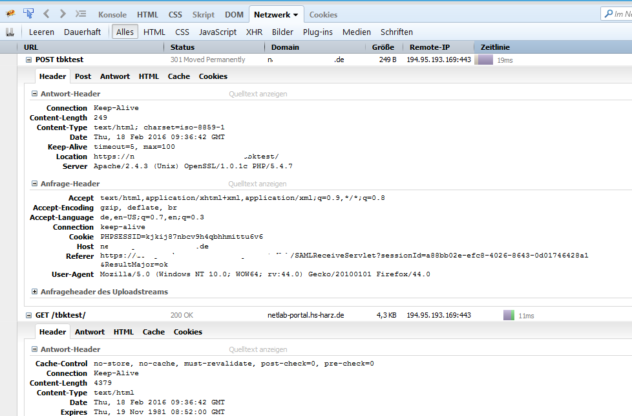
Task: Toggle the XHR break icon
Action: [x=10, y=32]
